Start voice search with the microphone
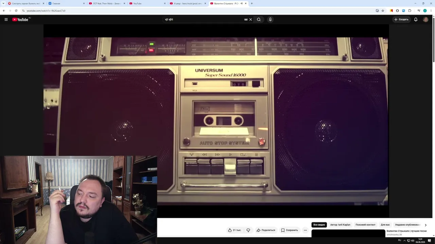 [x=270, y=20]
